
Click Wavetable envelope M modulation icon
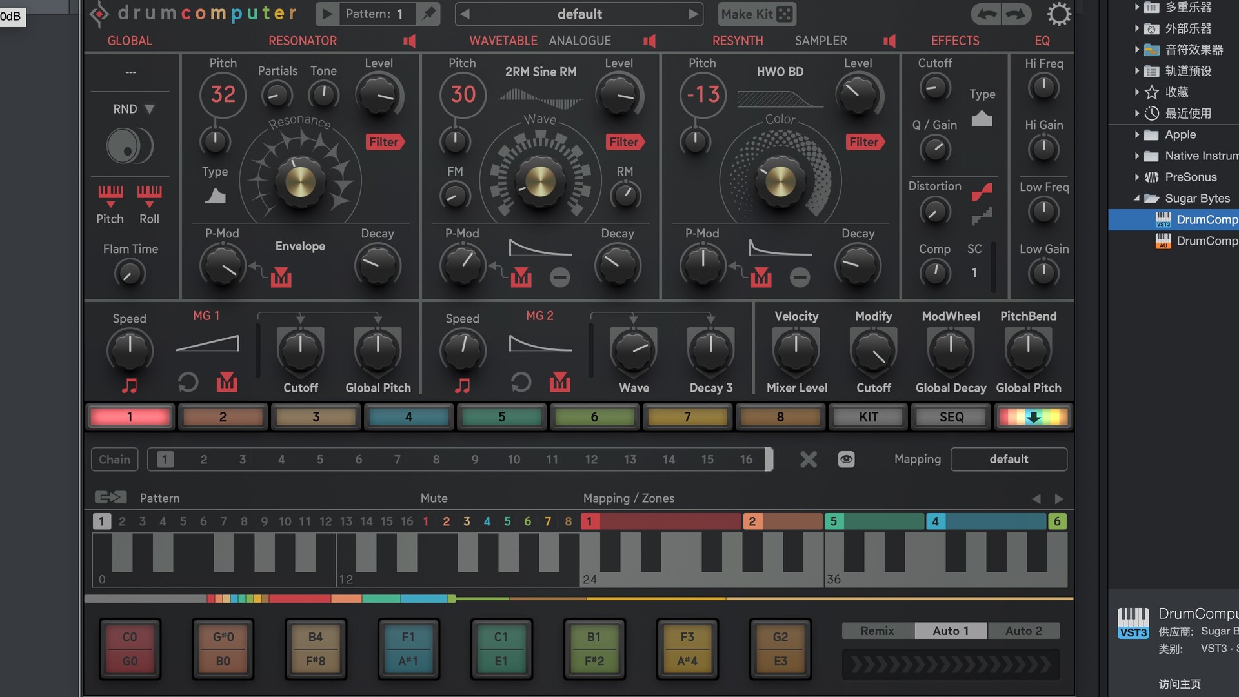point(521,277)
